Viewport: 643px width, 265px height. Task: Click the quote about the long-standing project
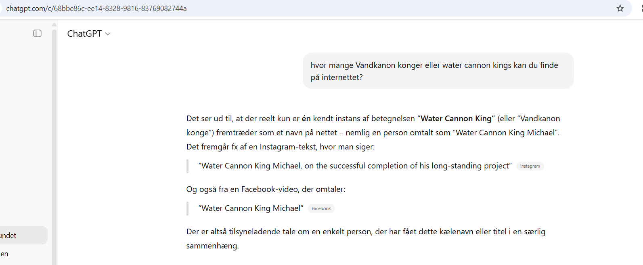pos(355,166)
